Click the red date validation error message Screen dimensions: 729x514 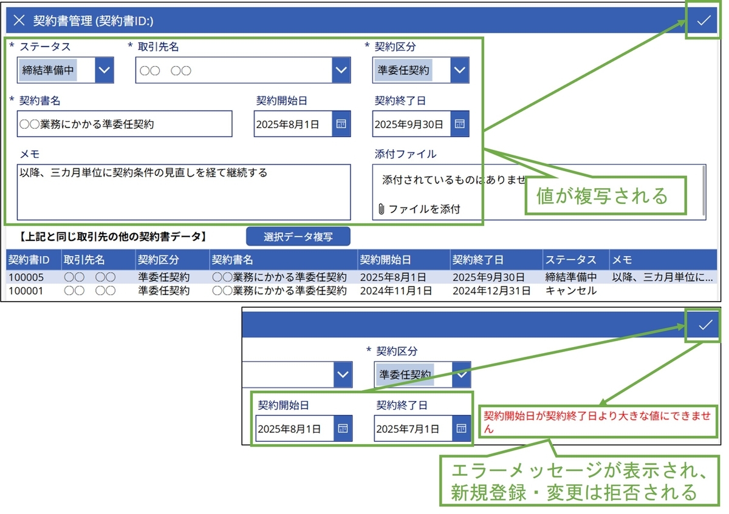597,422
